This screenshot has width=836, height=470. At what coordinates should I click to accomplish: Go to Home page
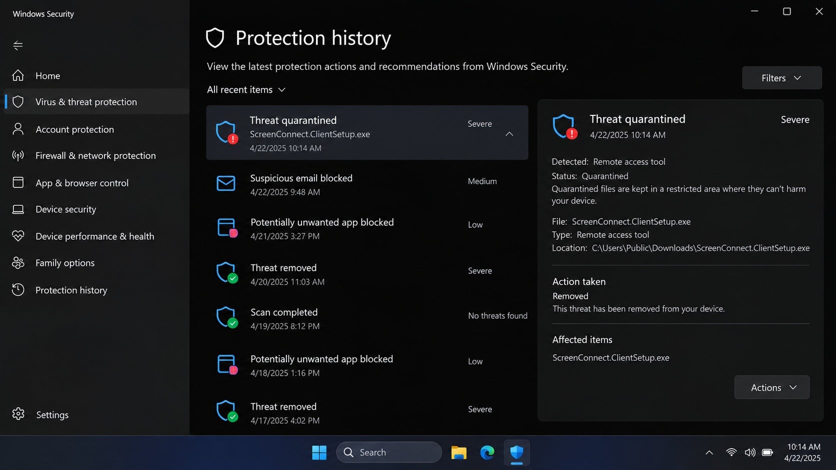click(x=96, y=75)
